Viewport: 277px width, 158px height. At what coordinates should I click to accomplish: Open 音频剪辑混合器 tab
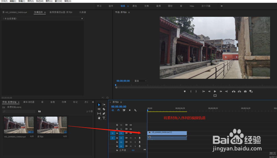click(x=61, y=12)
